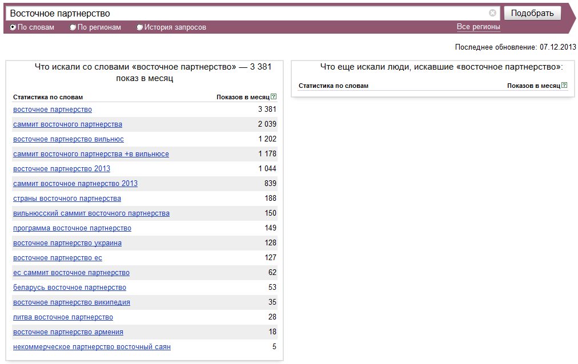Select the 'По словам' radio button
This screenshot has width=578, height=364.
coord(13,27)
